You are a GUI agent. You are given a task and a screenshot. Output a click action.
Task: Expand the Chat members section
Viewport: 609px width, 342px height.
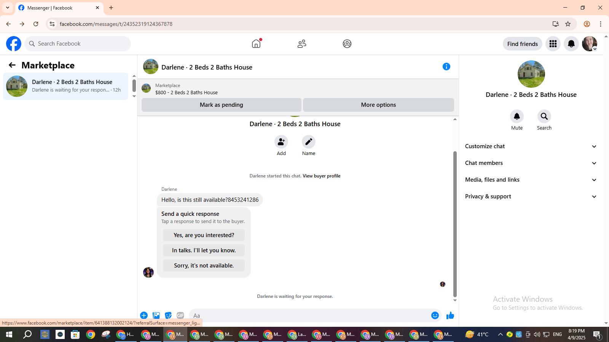click(531, 163)
